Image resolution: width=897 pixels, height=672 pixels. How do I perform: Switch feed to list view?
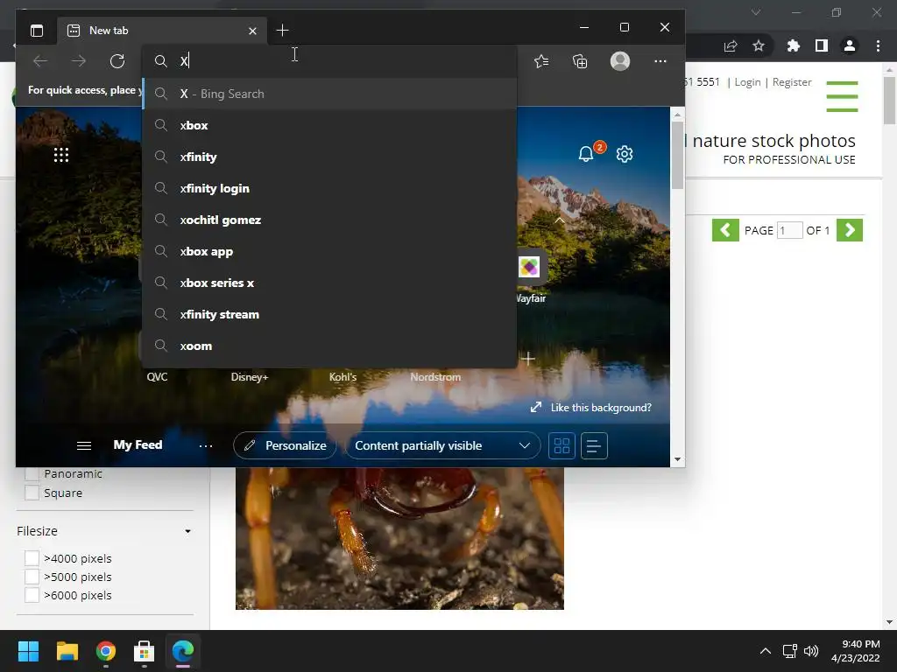click(x=594, y=445)
